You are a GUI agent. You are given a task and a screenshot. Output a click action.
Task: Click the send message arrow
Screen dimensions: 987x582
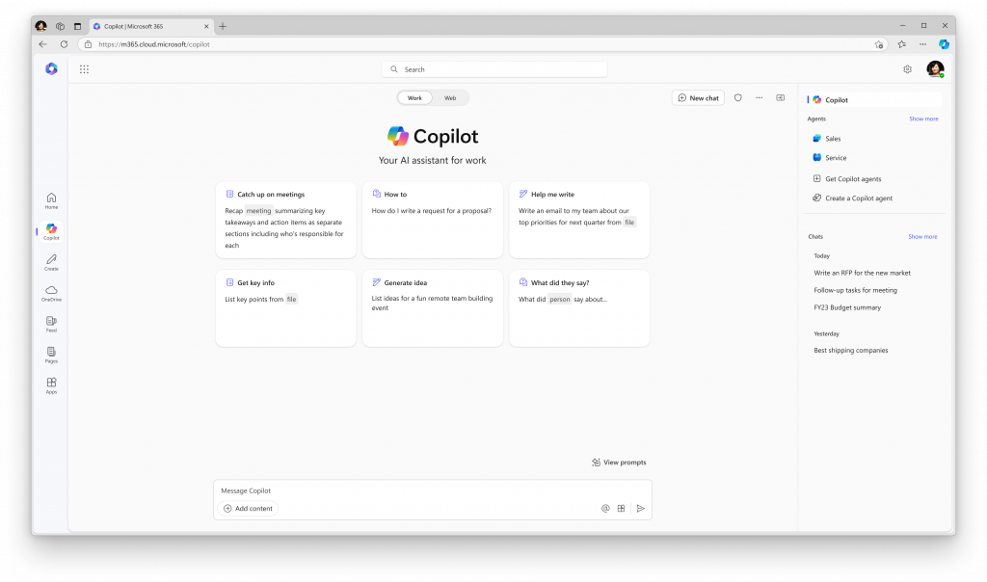(x=641, y=509)
